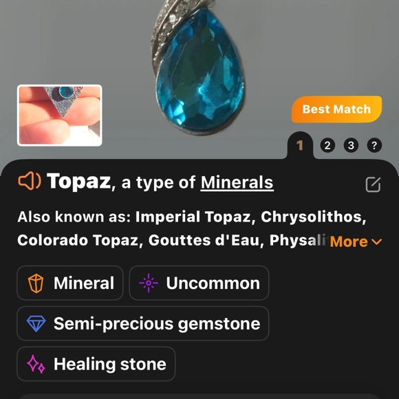Tap the blue teardrop topaz reference image
This screenshot has height=399, width=399.
pyautogui.click(x=199, y=67)
